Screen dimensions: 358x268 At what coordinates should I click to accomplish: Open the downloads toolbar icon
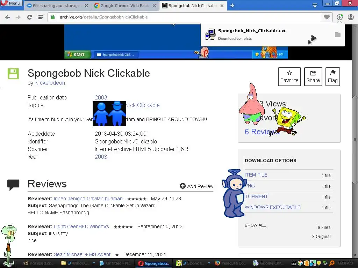tap(339, 17)
